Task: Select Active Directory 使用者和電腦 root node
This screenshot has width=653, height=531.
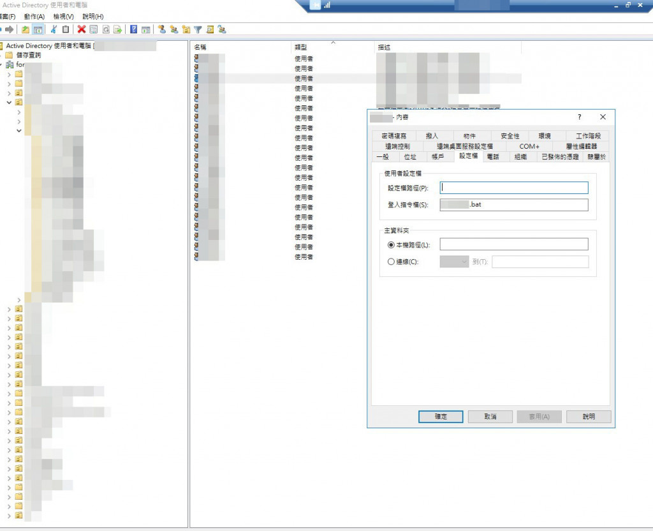Action: 48,46
